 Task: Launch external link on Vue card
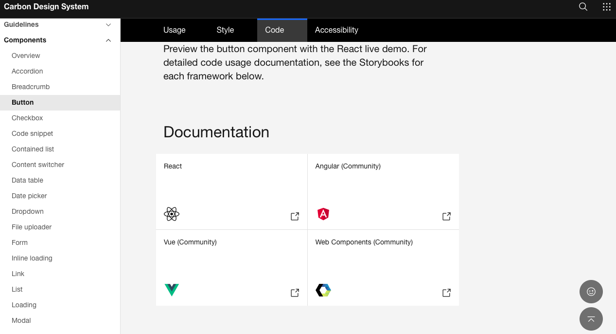pos(295,293)
